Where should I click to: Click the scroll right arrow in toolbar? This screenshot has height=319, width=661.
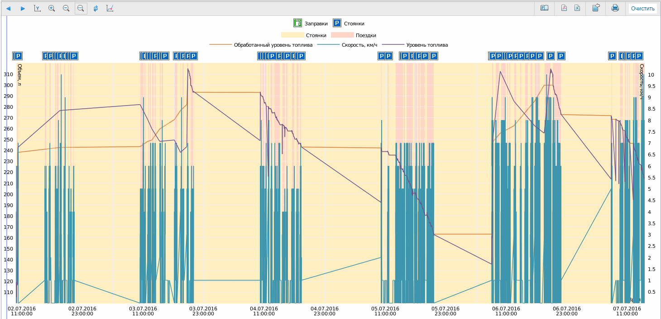23,8
